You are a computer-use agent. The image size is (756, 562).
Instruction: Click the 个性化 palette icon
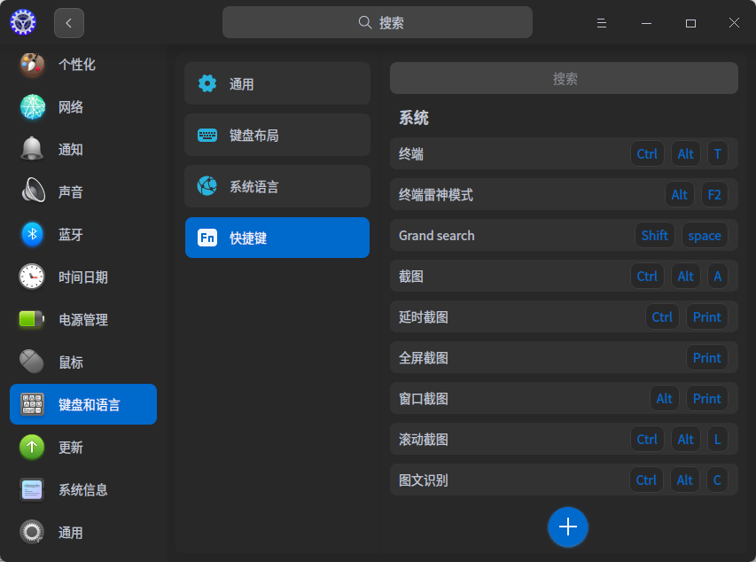pos(32,64)
